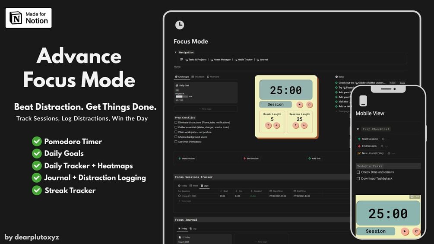Click the desktop End Session button
This screenshot has width=434, height=244.
click(x=251, y=158)
